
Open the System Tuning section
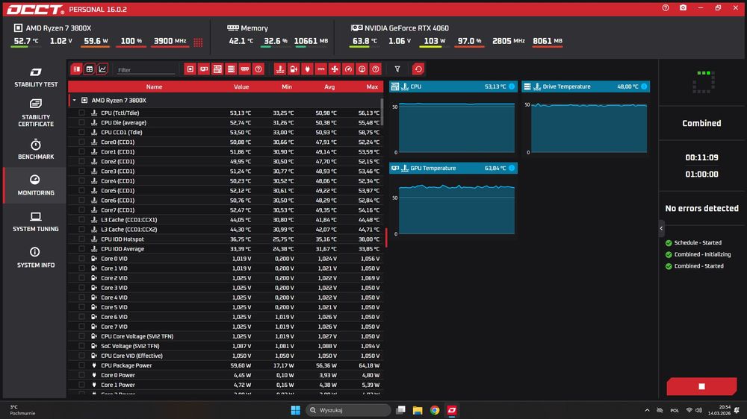coord(35,221)
